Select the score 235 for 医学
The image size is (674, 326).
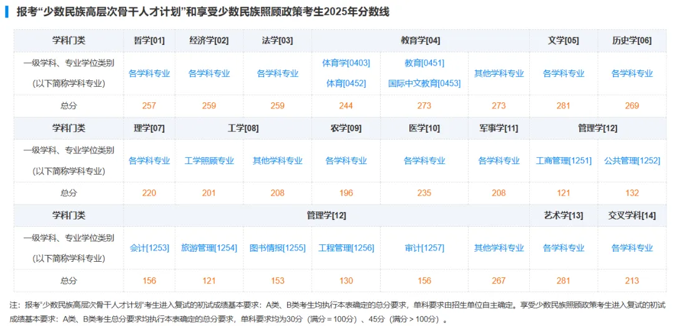(x=424, y=193)
